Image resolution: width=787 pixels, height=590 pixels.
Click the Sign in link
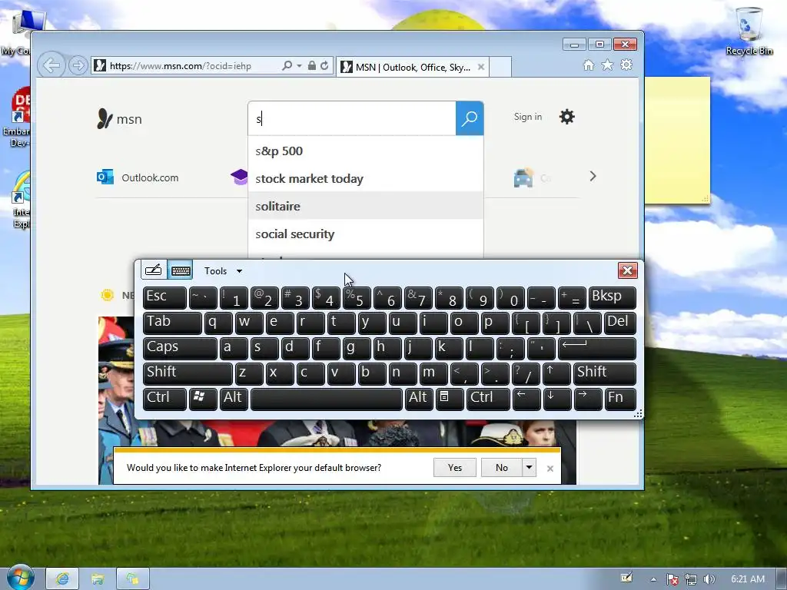pos(527,117)
